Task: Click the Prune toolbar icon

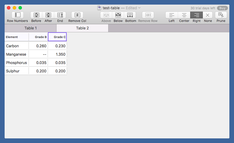Action: pyautogui.click(x=221, y=15)
